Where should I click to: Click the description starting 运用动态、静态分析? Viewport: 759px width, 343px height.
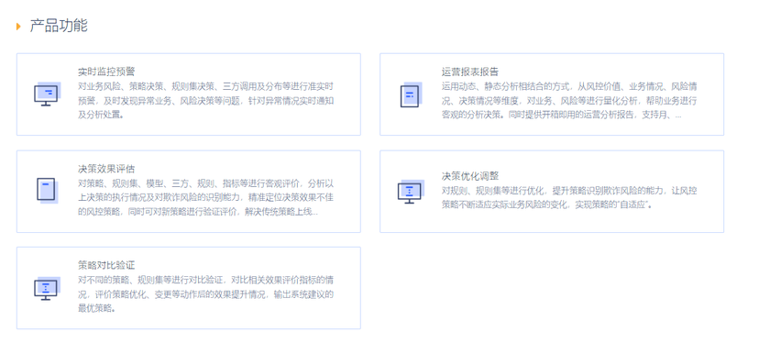pos(569,101)
